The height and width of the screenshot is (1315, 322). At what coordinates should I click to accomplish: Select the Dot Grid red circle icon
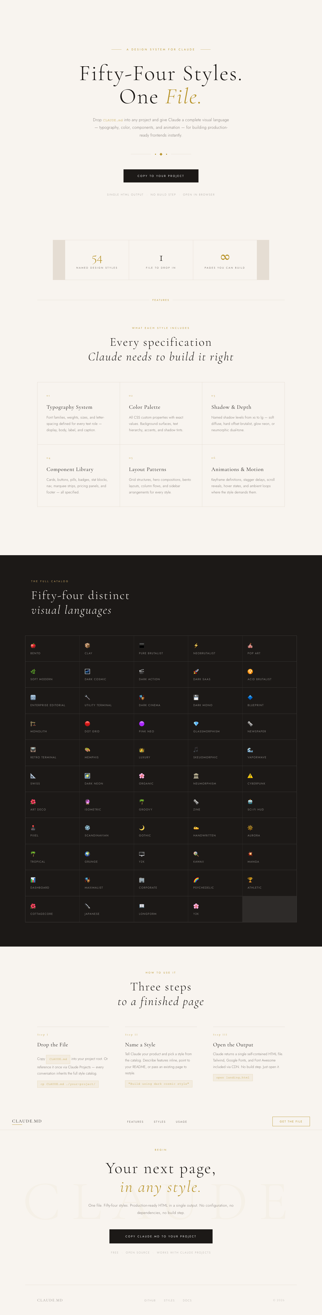tap(87, 723)
